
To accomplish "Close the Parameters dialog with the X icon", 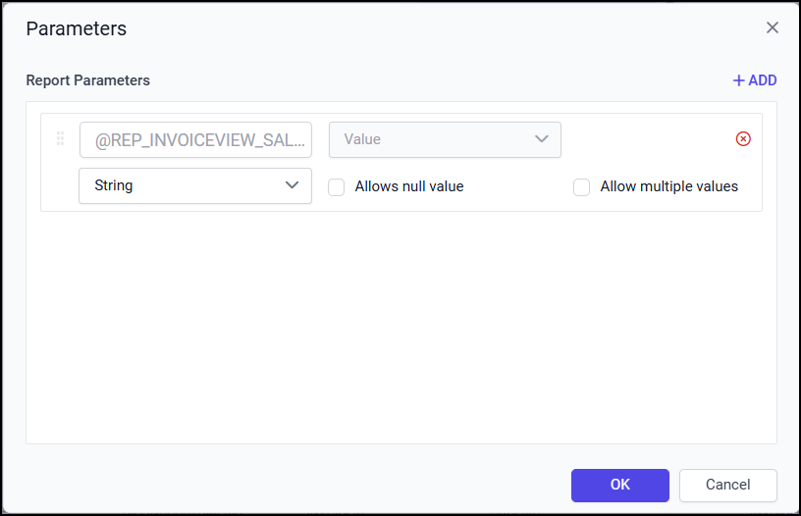I will point(773,27).
